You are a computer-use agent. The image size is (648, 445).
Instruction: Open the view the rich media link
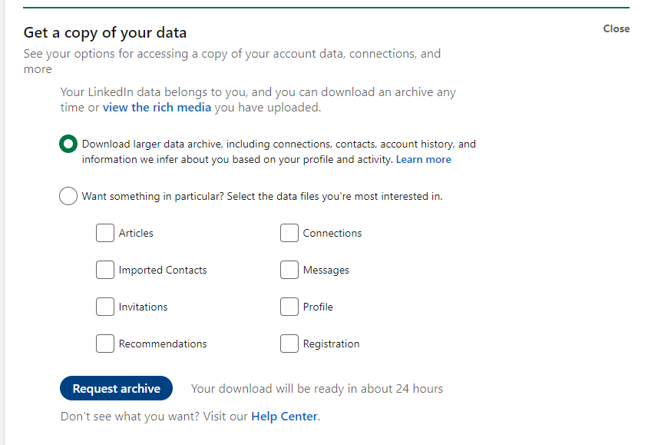click(x=157, y=108)
